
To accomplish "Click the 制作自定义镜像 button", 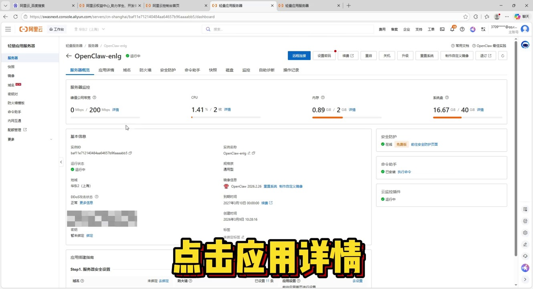I will pos(457,56).
